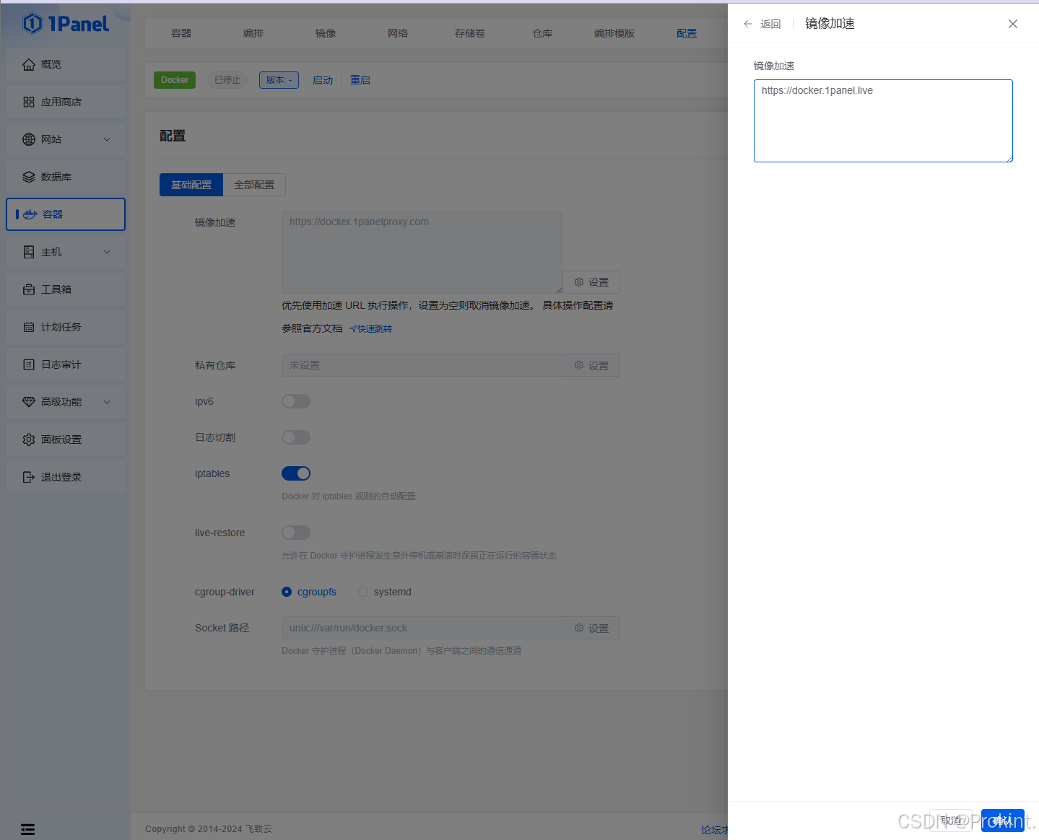Viewport: 1039px width, 840px height.
Task: Focus the drawer 镜像加速 textarea
Action: (883, 121)
